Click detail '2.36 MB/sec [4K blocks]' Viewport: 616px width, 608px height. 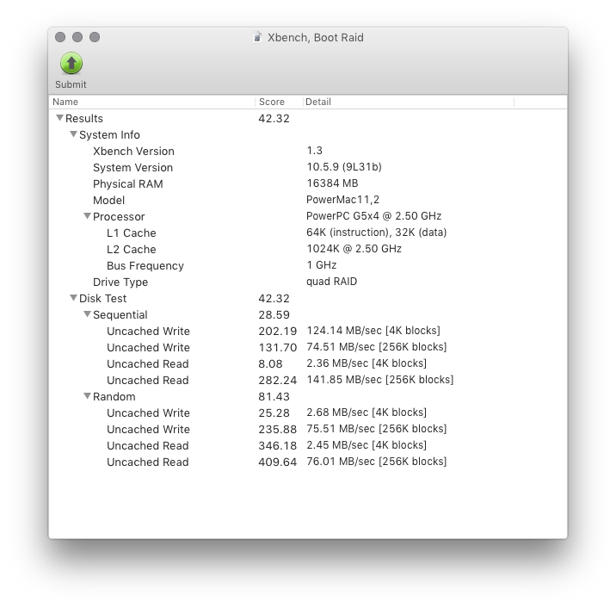(x=367, y=363)
